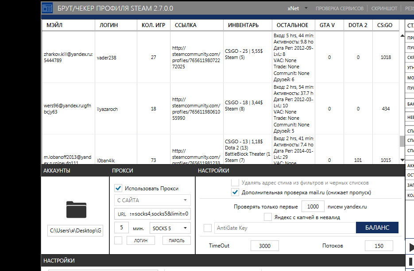Select inventory cell 'CS:GO - 25 | 5,55$'
This screenshot has height=271, width=414.
click(248, 57)
